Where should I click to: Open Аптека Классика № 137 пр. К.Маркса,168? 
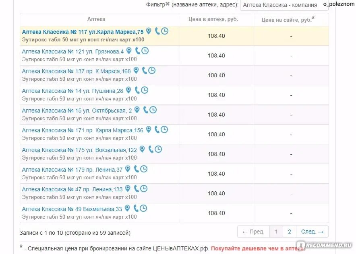click(76, 71)
